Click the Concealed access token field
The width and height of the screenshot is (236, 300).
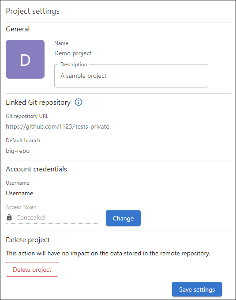pyautogui.click(x=52, y=218)
